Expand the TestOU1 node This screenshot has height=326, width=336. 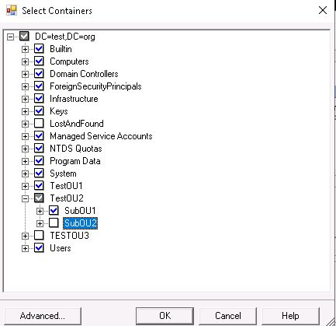[x=25, y=186]
